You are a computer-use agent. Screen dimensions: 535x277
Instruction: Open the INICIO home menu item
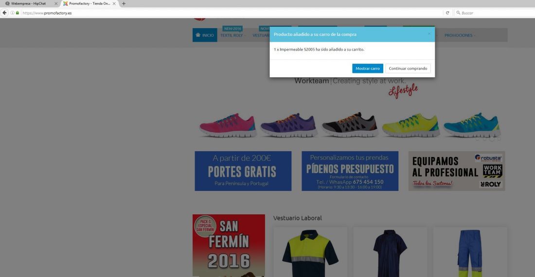pyautogui.click(x=205, y=35)
